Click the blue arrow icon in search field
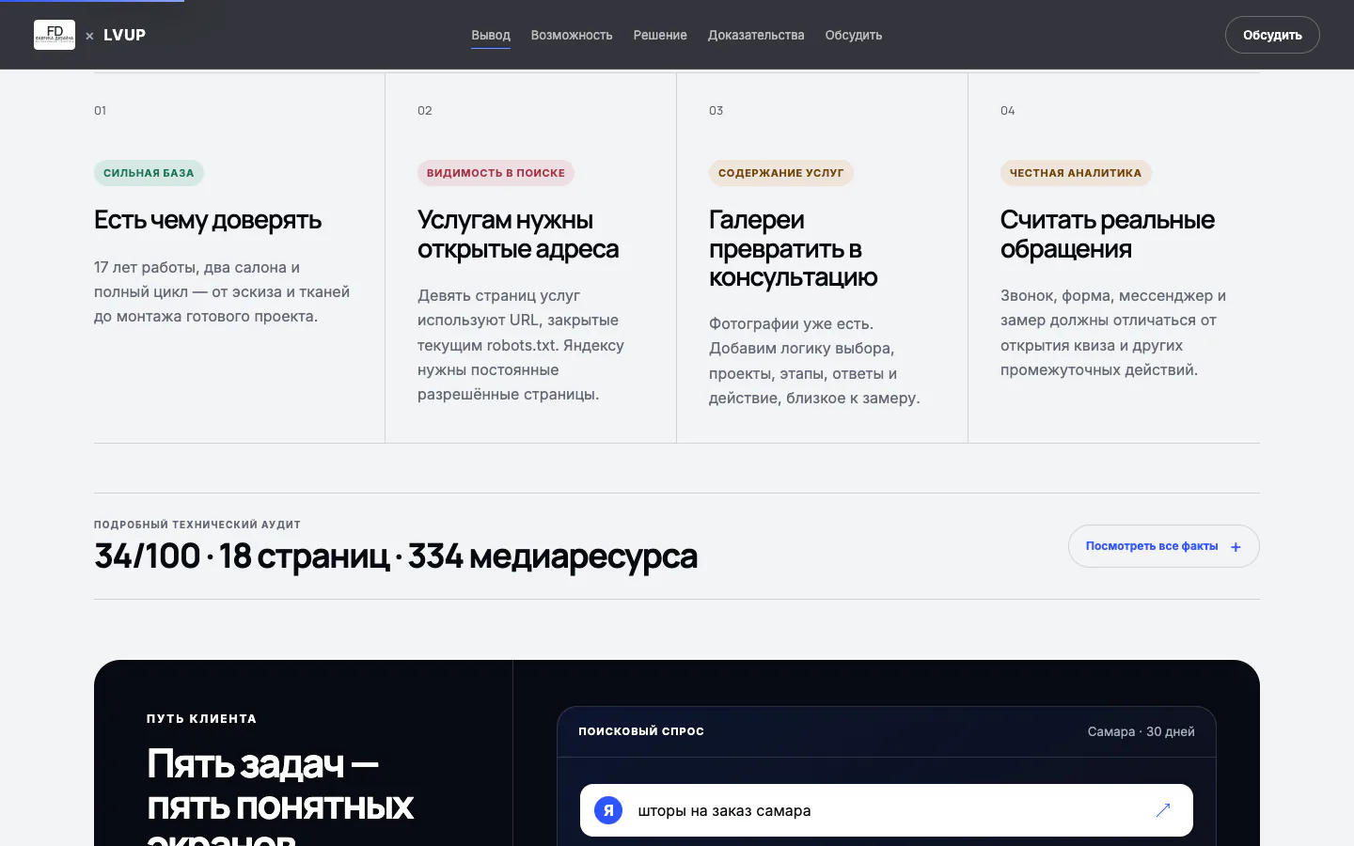Viewport: 1354px width, 846px height. (x=1163, y=810)
